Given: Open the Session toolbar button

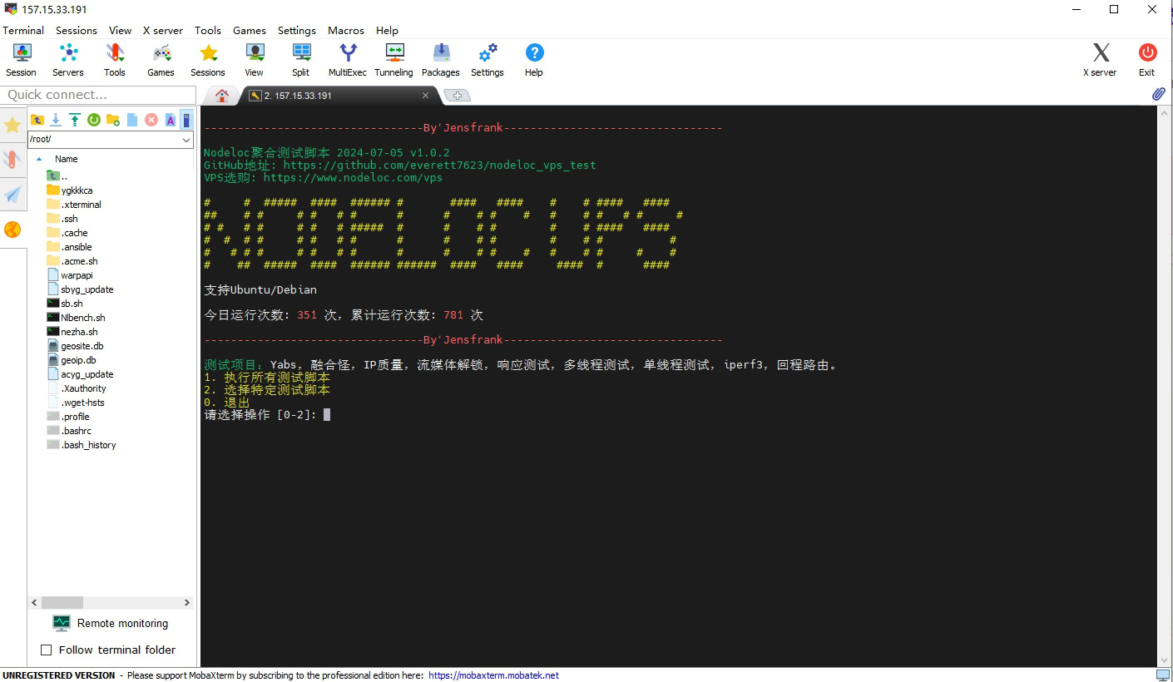Looking at the screenshot, I should coord(22,61).
